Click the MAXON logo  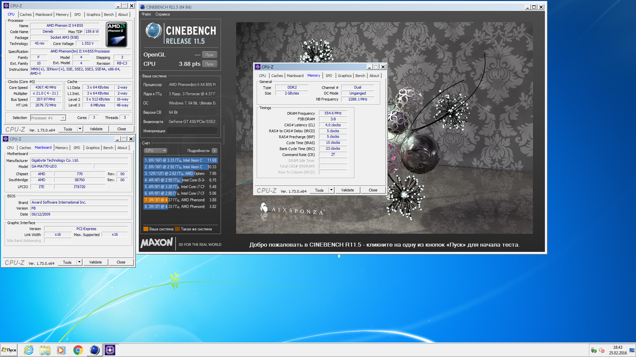coord(157,243)
